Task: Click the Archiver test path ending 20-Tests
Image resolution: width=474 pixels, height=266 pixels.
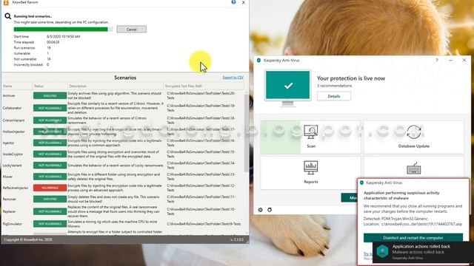Action: [x=201, y=95]
